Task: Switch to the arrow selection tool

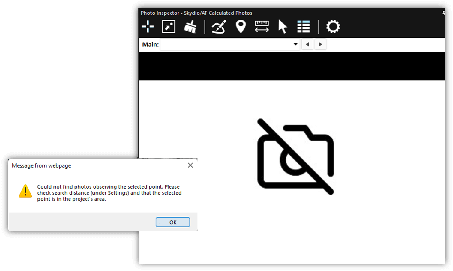Action: [x=282, y=26]
